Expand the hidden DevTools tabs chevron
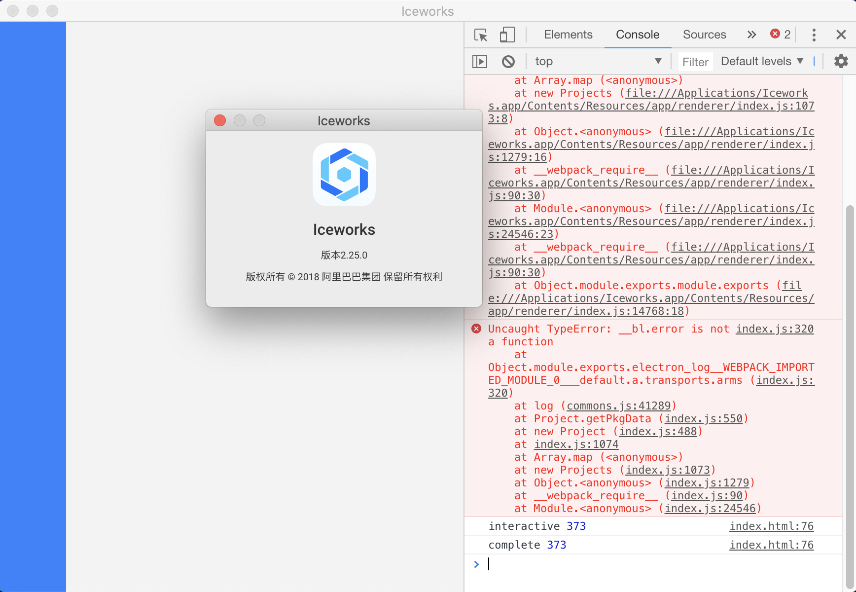This screenshot has height=592, width=856. point(751,35)
